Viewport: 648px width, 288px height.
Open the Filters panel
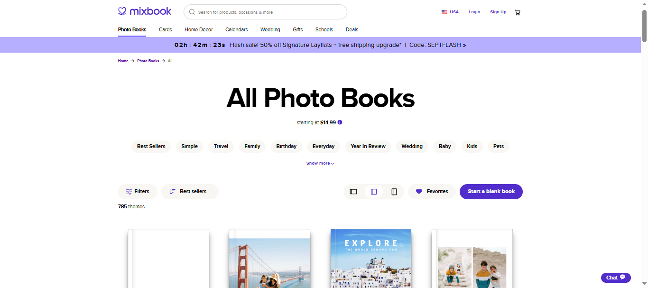tap(137, 192)
